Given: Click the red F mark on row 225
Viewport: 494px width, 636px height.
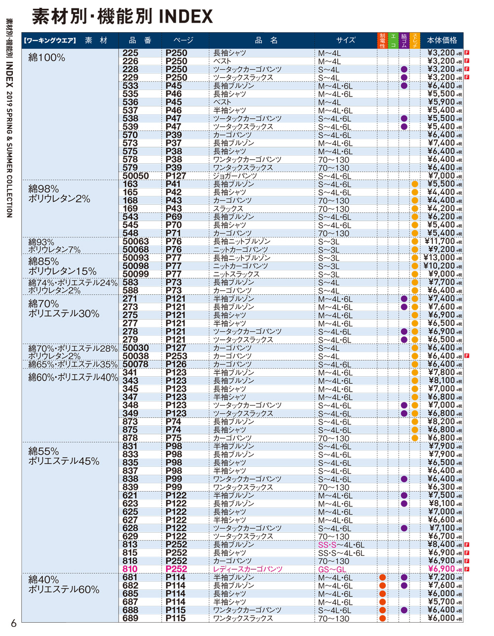Looking at the screenshot, I should pyautogui.click(x=467, y=53).
